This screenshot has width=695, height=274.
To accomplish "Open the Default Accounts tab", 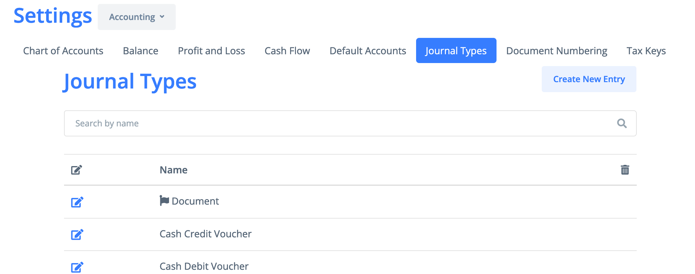I will (368, 51).
